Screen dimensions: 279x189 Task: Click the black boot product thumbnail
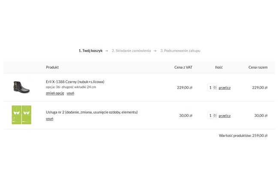(x=21, y=87)
